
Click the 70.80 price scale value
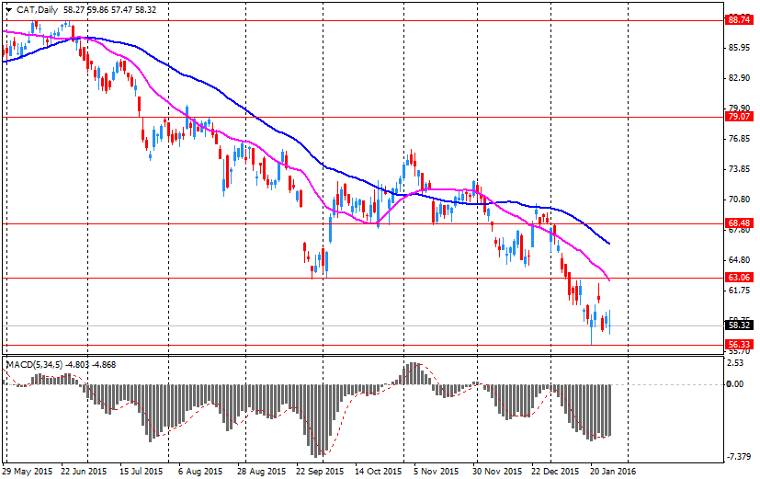click(739, 199)
